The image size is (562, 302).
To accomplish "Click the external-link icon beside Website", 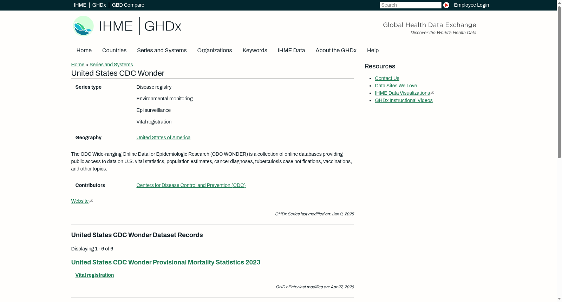I will [91, 201].
